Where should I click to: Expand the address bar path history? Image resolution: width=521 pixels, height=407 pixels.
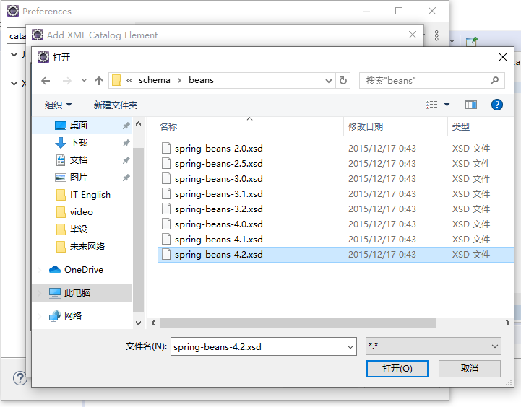329,81
